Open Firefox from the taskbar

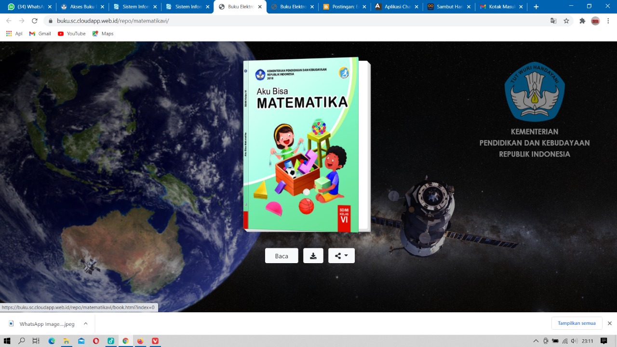coord(140,341)
